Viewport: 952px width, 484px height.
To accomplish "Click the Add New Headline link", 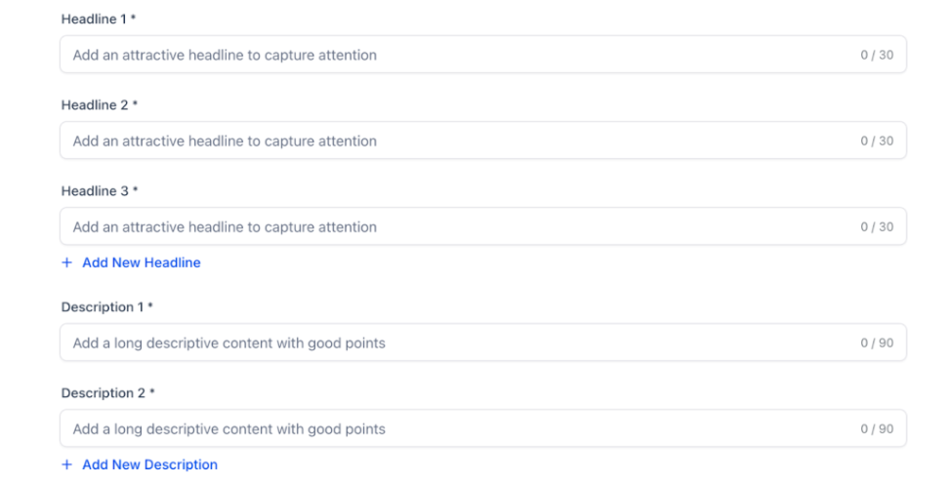I will 142,262.
